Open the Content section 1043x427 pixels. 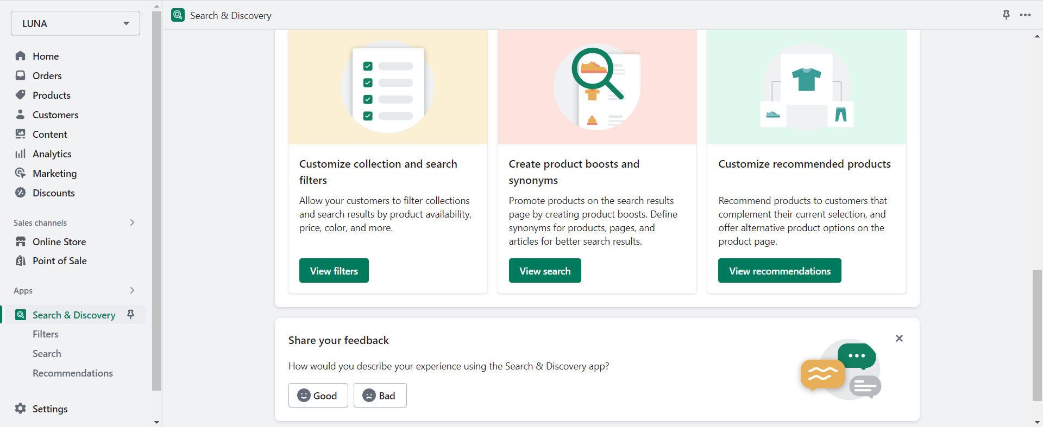pos(50,134)
